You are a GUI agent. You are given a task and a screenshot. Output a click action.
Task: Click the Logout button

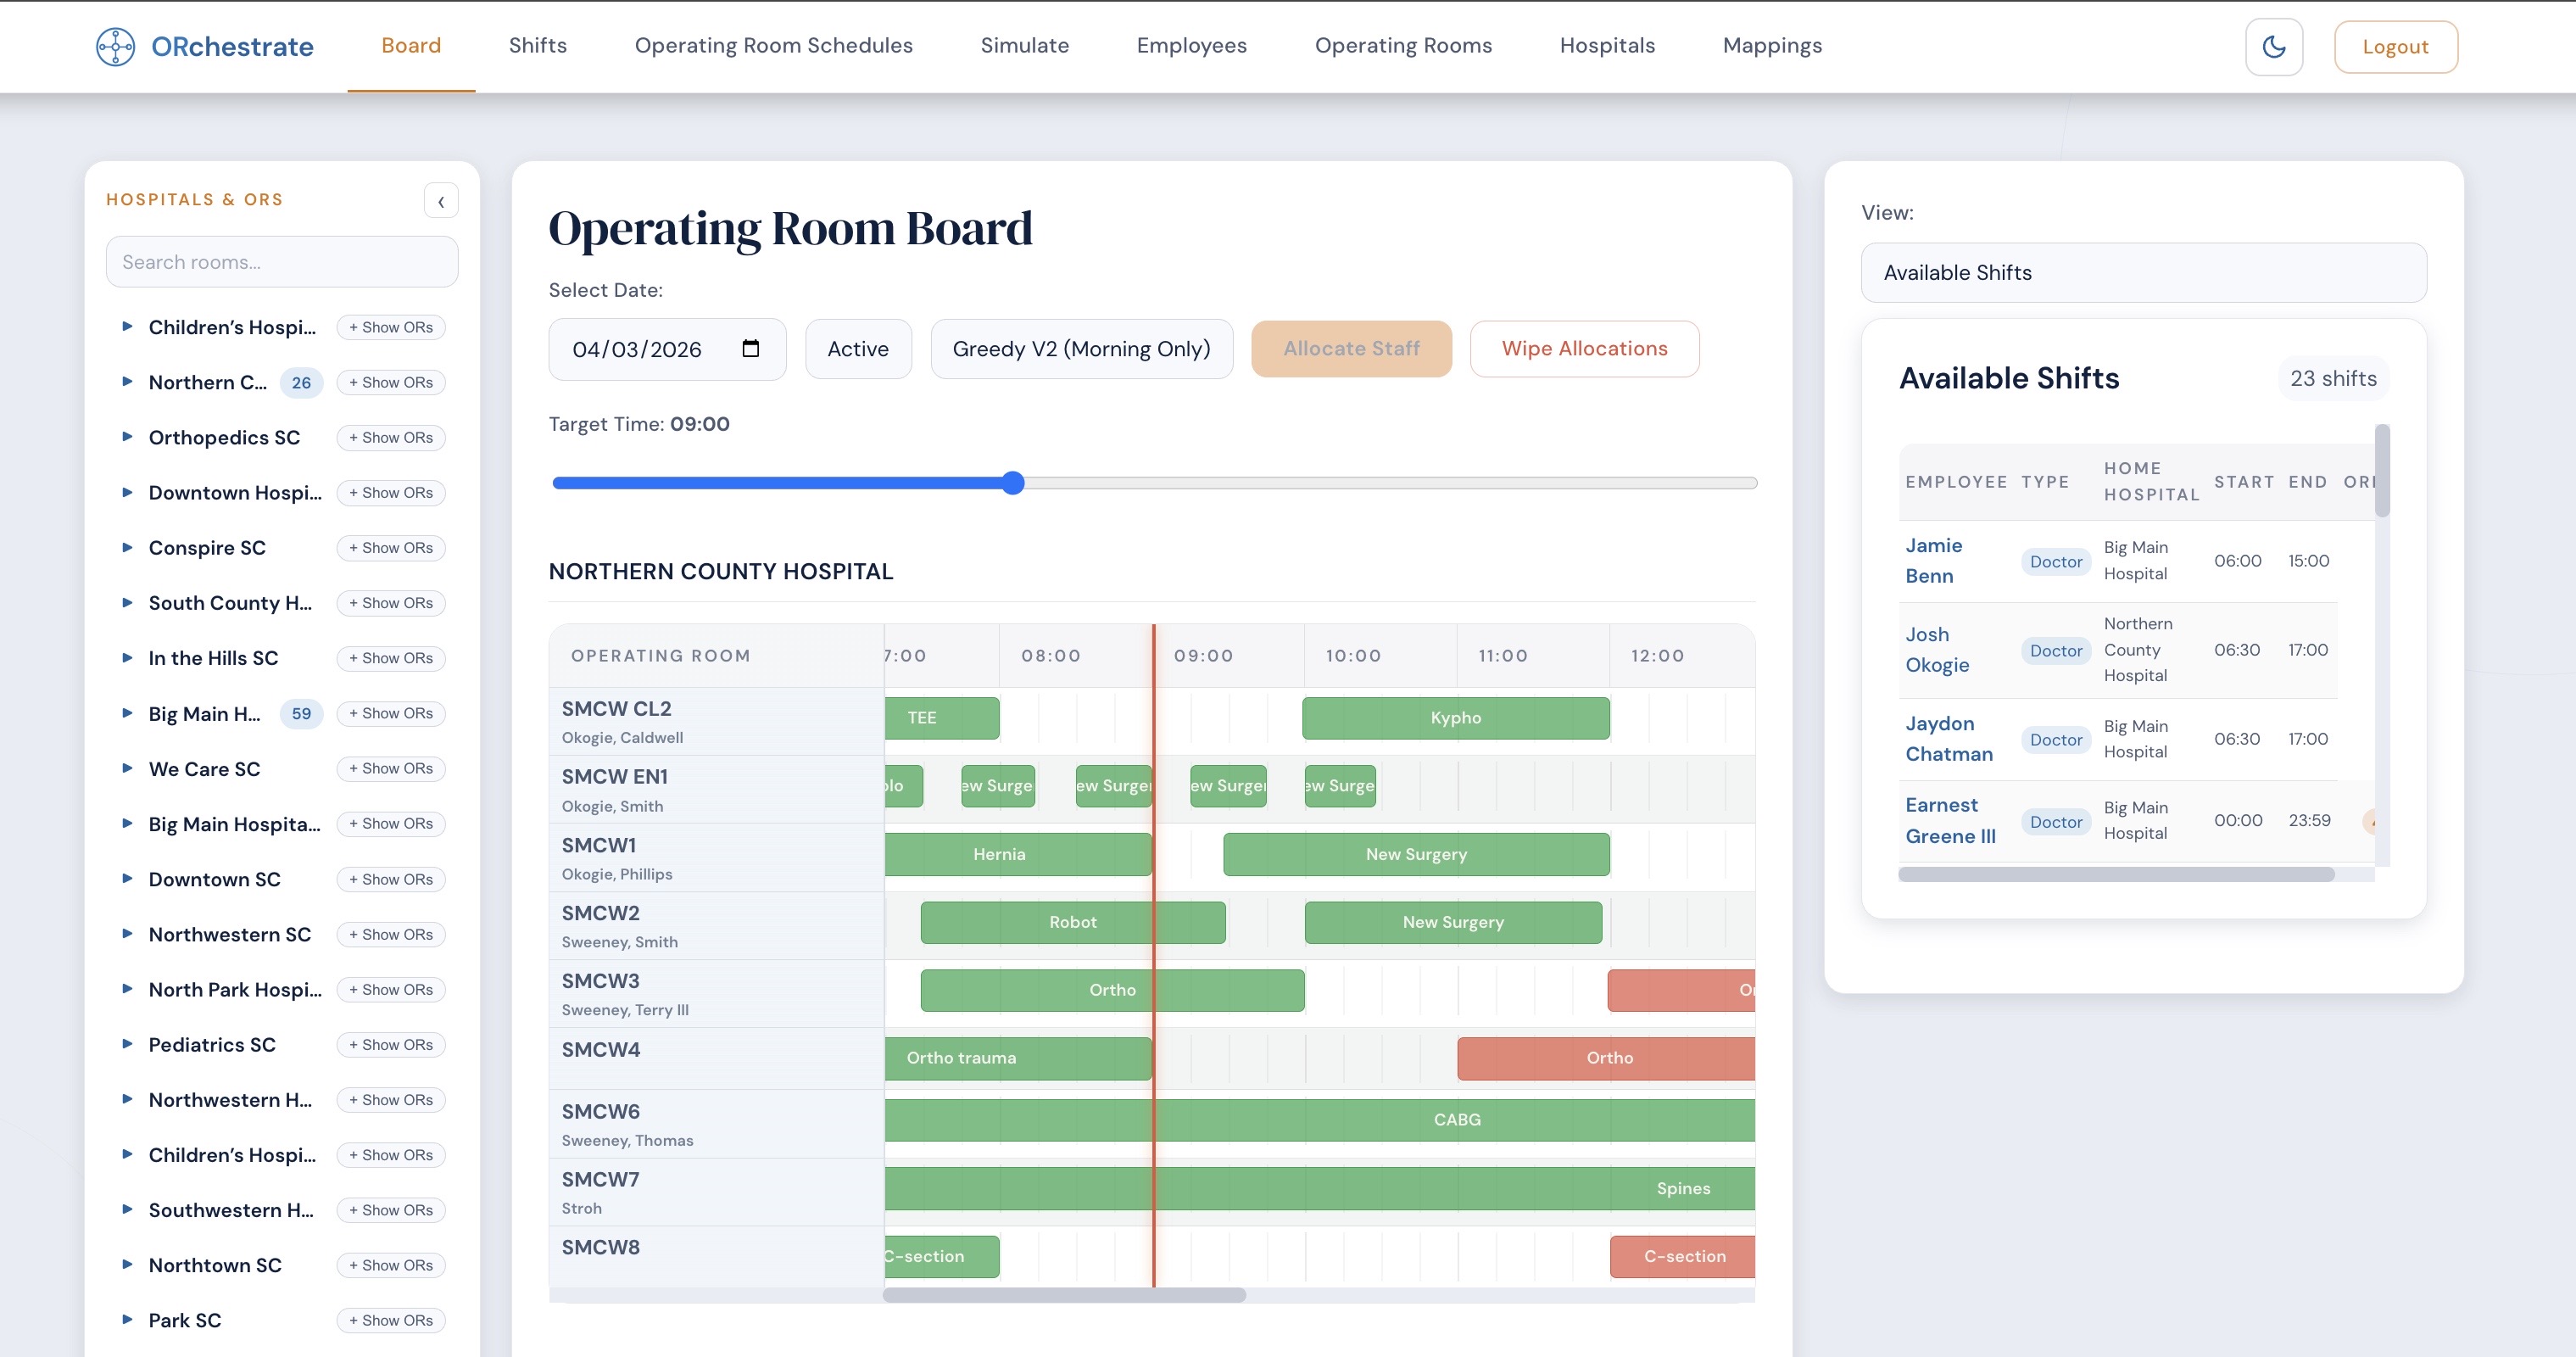point(2395,47)
